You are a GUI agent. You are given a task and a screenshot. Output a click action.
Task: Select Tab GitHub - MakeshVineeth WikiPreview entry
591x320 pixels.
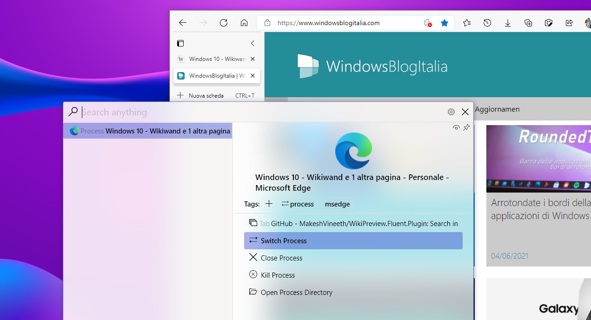(353, 223)
